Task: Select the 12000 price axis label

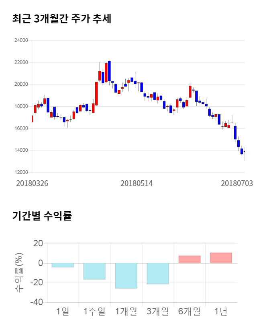Action: click(21, 172)
